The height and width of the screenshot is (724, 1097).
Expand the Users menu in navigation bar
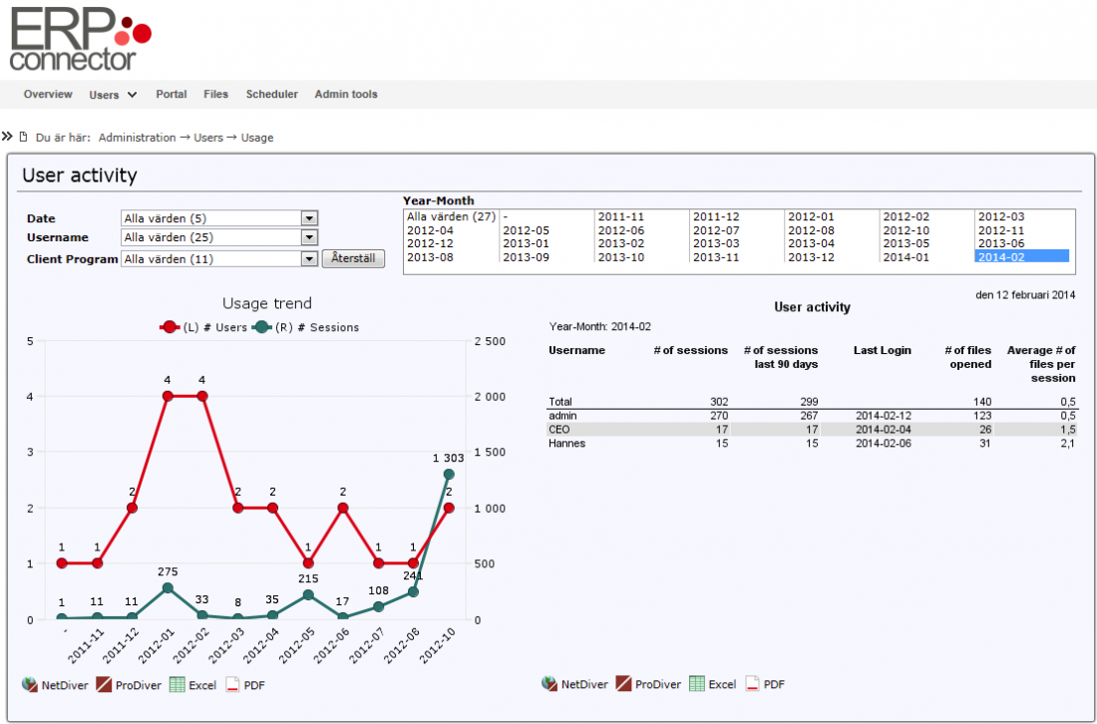(112, 95)
